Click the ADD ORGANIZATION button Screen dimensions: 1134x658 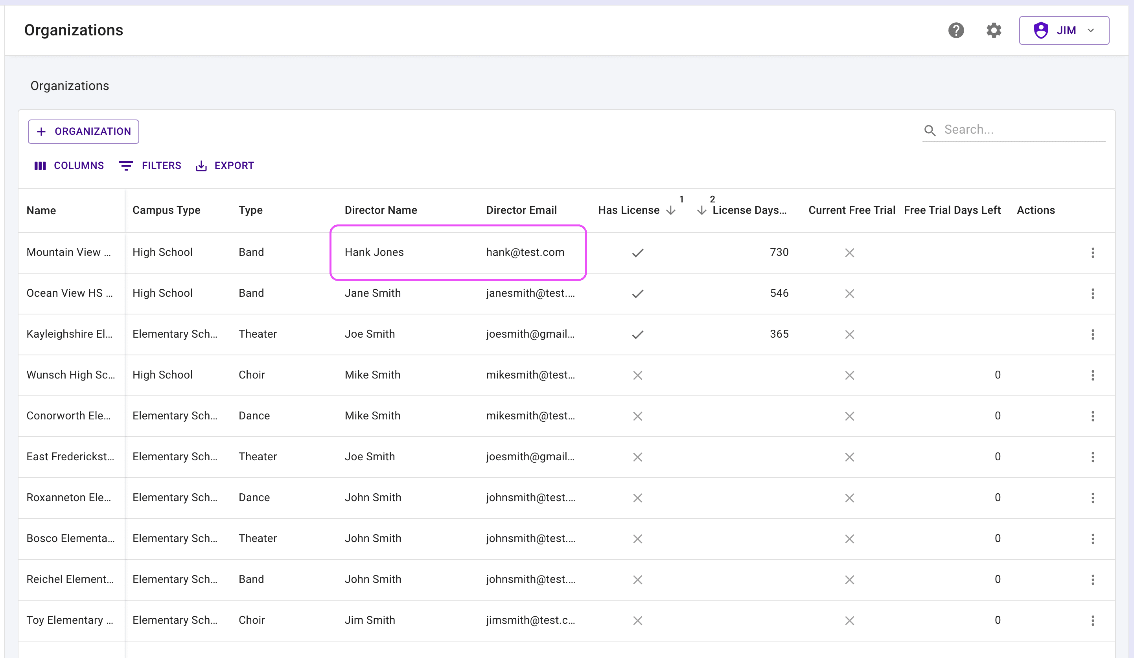pyautogui.click(x=83, y=131)
